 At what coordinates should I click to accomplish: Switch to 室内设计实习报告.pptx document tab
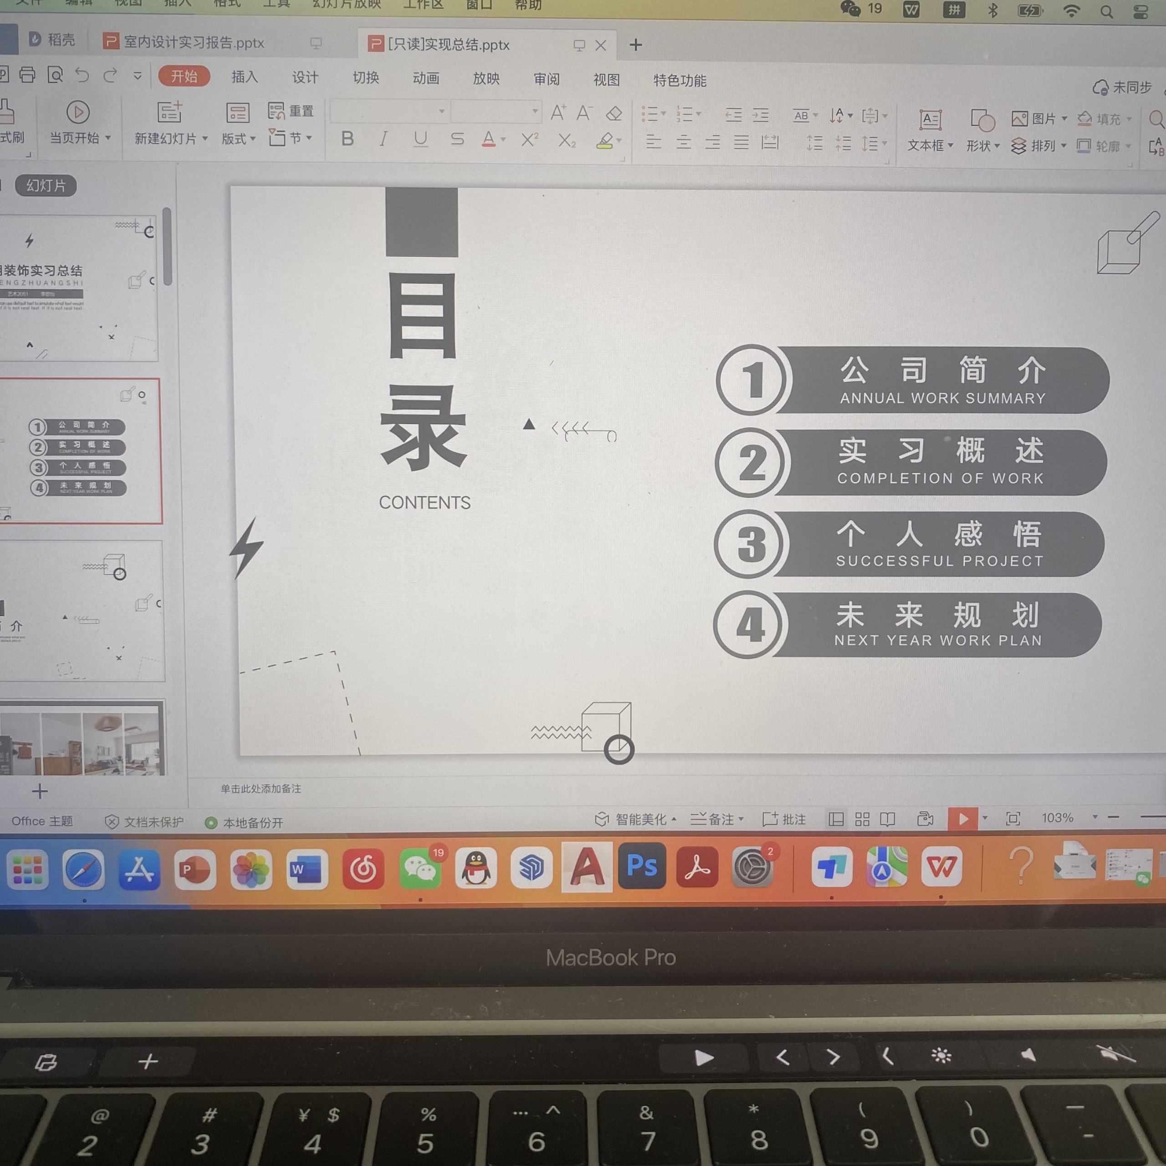(193, 42)
